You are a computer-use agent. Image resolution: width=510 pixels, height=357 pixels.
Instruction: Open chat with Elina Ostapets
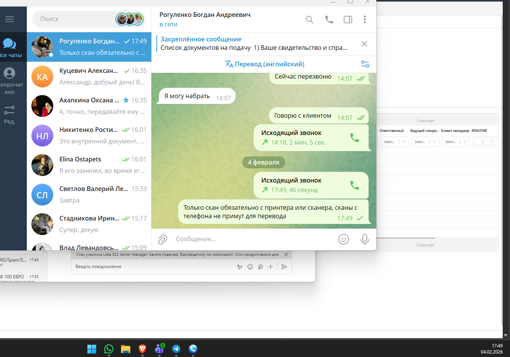point(89,165)
